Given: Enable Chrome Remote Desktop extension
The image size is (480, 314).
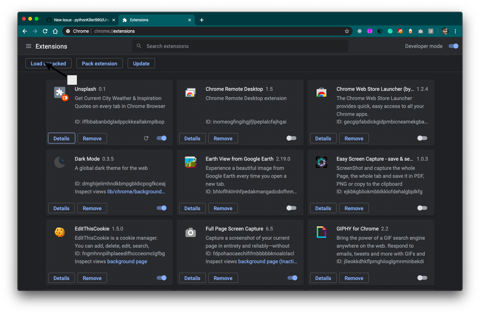Looking at the screenshot, I should click(291, 138).
